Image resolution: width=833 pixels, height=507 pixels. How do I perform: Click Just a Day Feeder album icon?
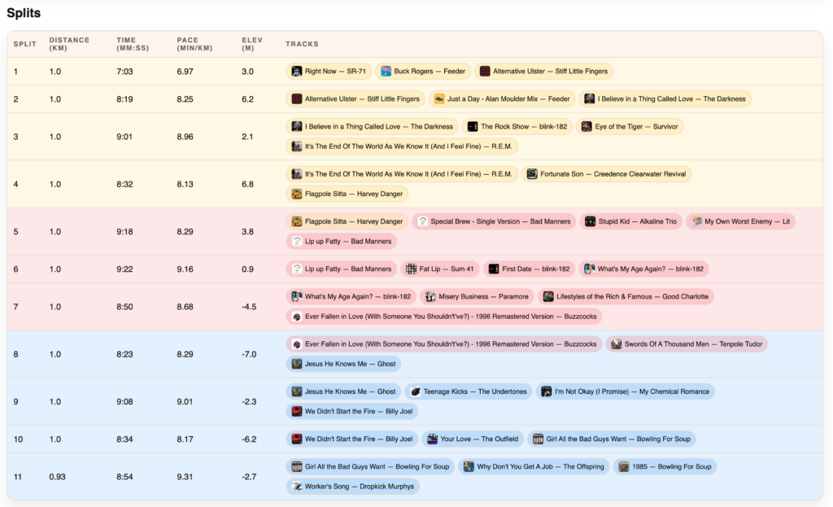point(439,98)
